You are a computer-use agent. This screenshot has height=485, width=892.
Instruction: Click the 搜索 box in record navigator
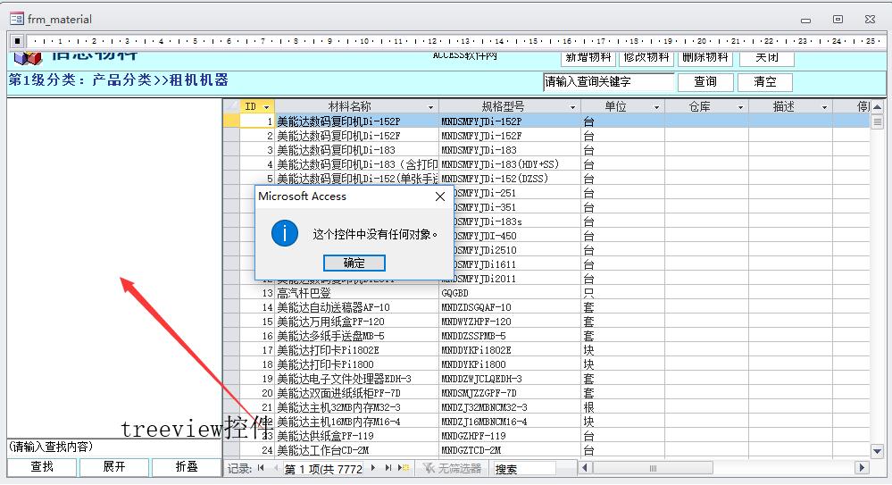click(x=523, y=469)
